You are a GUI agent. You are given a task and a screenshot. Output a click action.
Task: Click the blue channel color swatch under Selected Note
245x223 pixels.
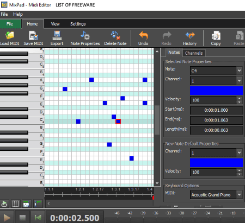[x=216, y=91]
